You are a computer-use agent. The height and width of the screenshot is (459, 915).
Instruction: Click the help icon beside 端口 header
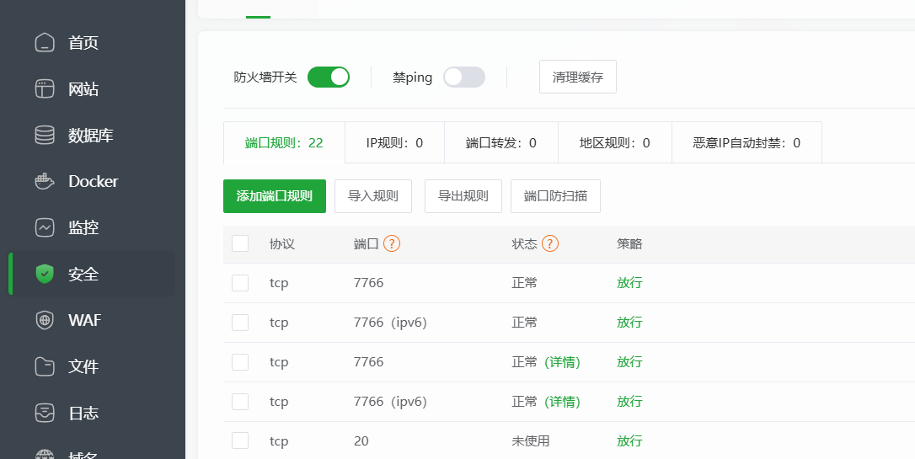[391, 243]
